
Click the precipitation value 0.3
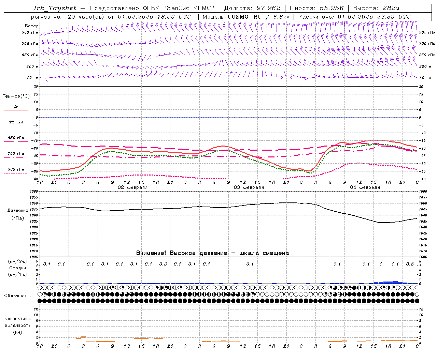410,264
